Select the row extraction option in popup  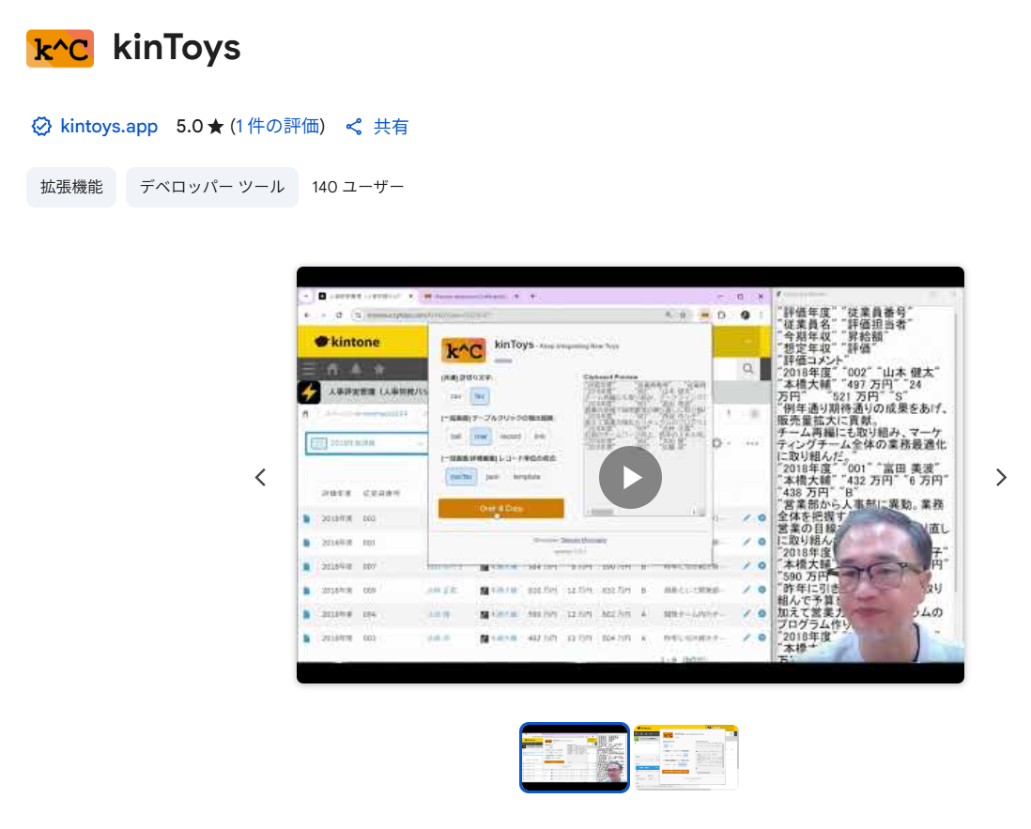[x=480, y=437]
